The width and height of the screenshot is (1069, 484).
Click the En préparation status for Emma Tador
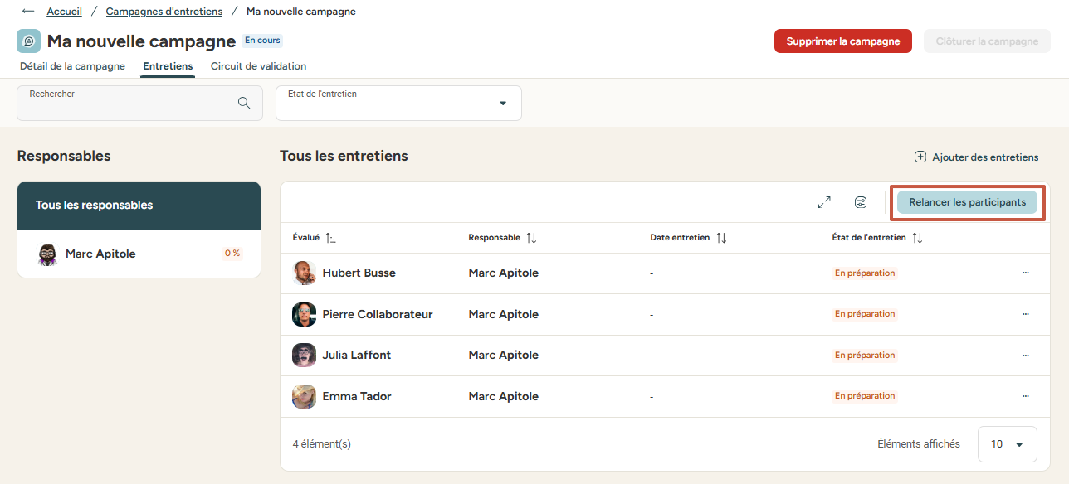coord(865,396)
